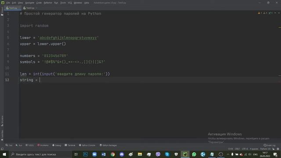
Task: Open the Refactor menu
Action: pyautogui.click(x=48, y=3)
